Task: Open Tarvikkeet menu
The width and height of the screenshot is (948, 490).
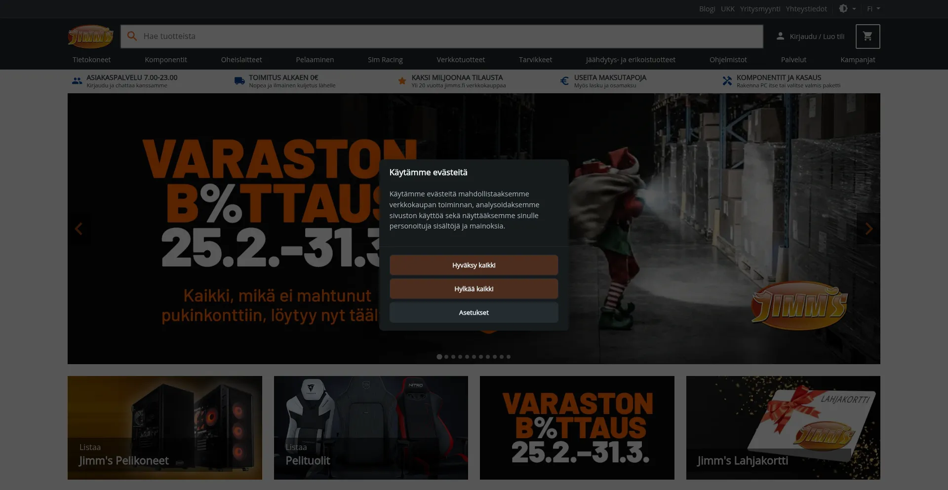Action: point(535,60)
